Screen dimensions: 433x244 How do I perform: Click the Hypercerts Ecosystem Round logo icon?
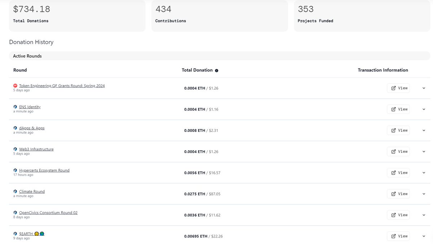[15, 170]
